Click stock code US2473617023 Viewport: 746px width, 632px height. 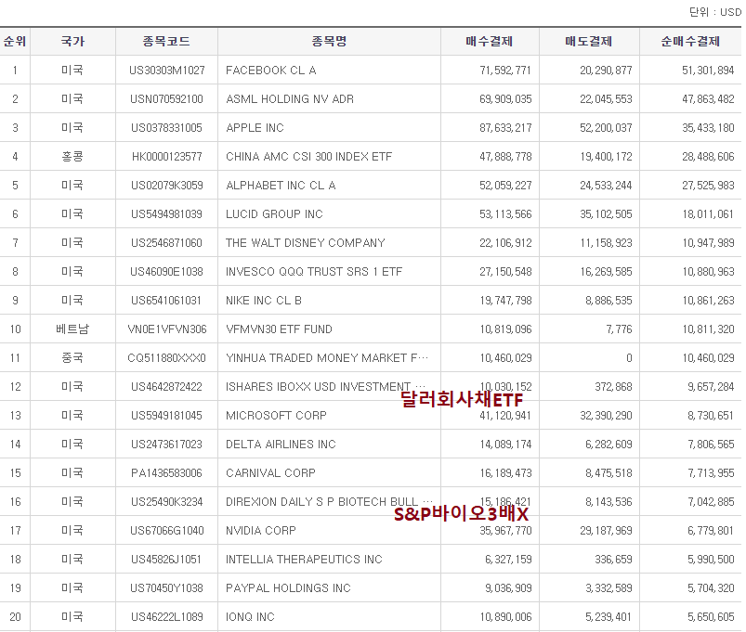166,444
